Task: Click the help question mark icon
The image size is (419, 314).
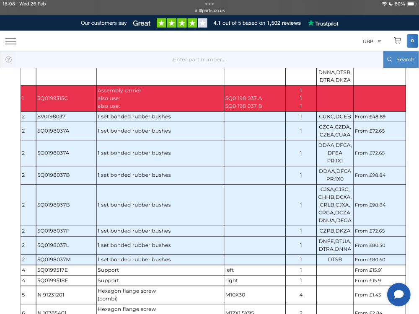Action: coord(8,59)
